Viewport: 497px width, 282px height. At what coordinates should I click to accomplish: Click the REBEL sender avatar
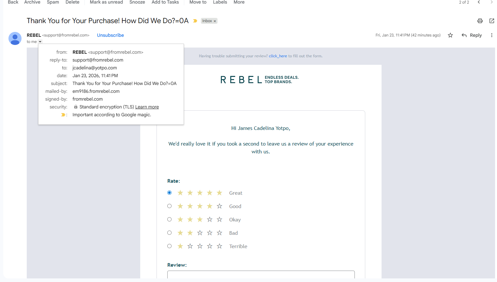[15, 38]
